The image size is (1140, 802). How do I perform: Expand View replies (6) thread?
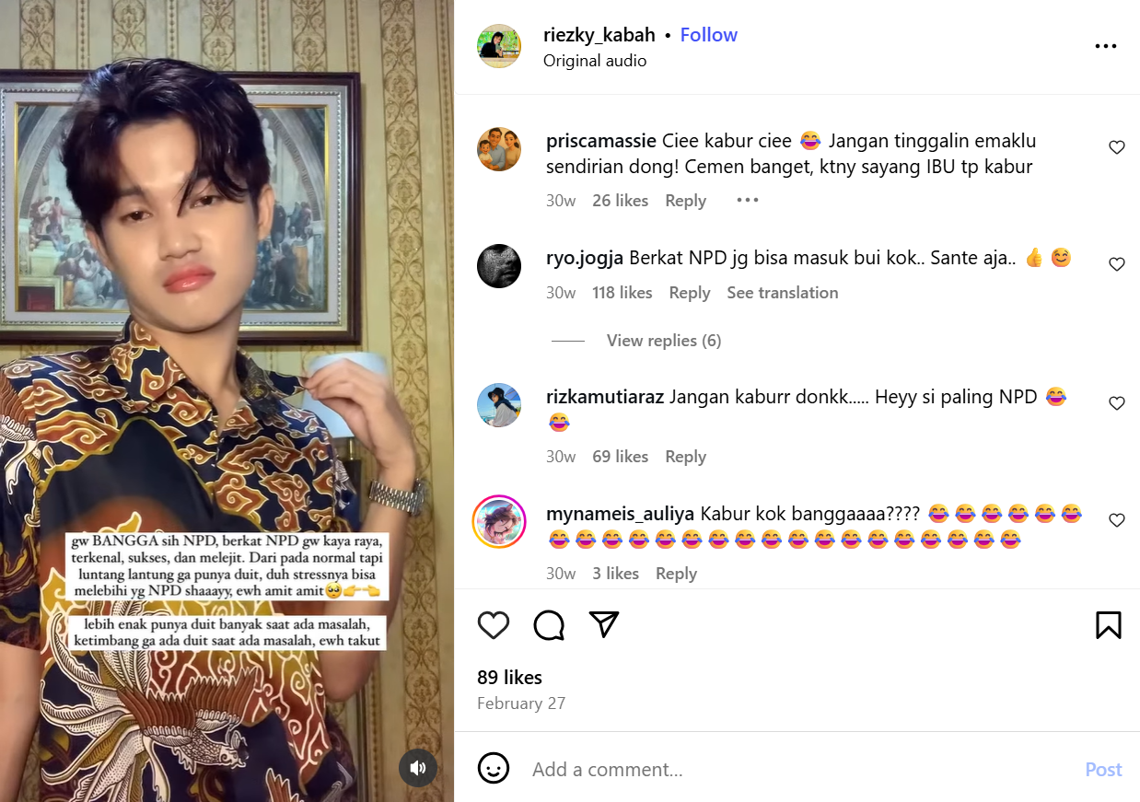[663, 341]
